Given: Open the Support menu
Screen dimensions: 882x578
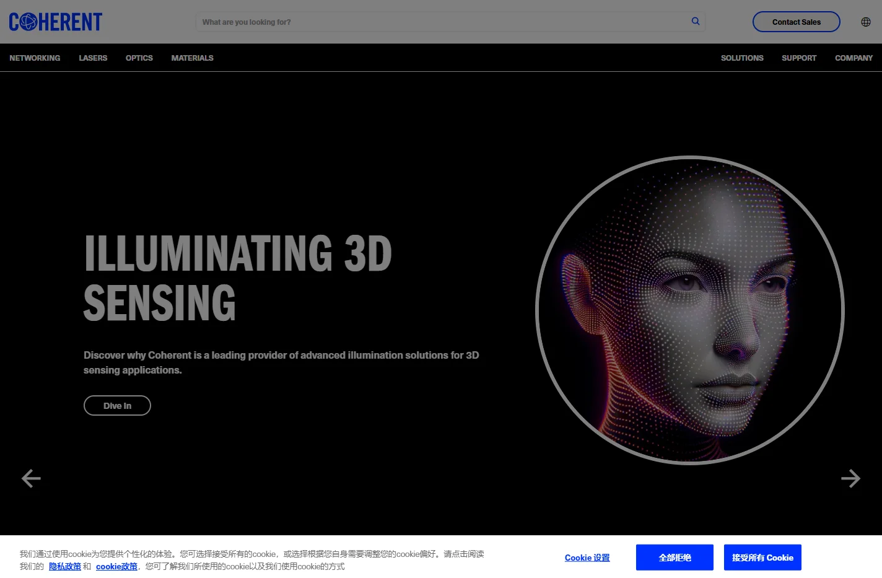Looking at the screenshot, I should 799,58.
